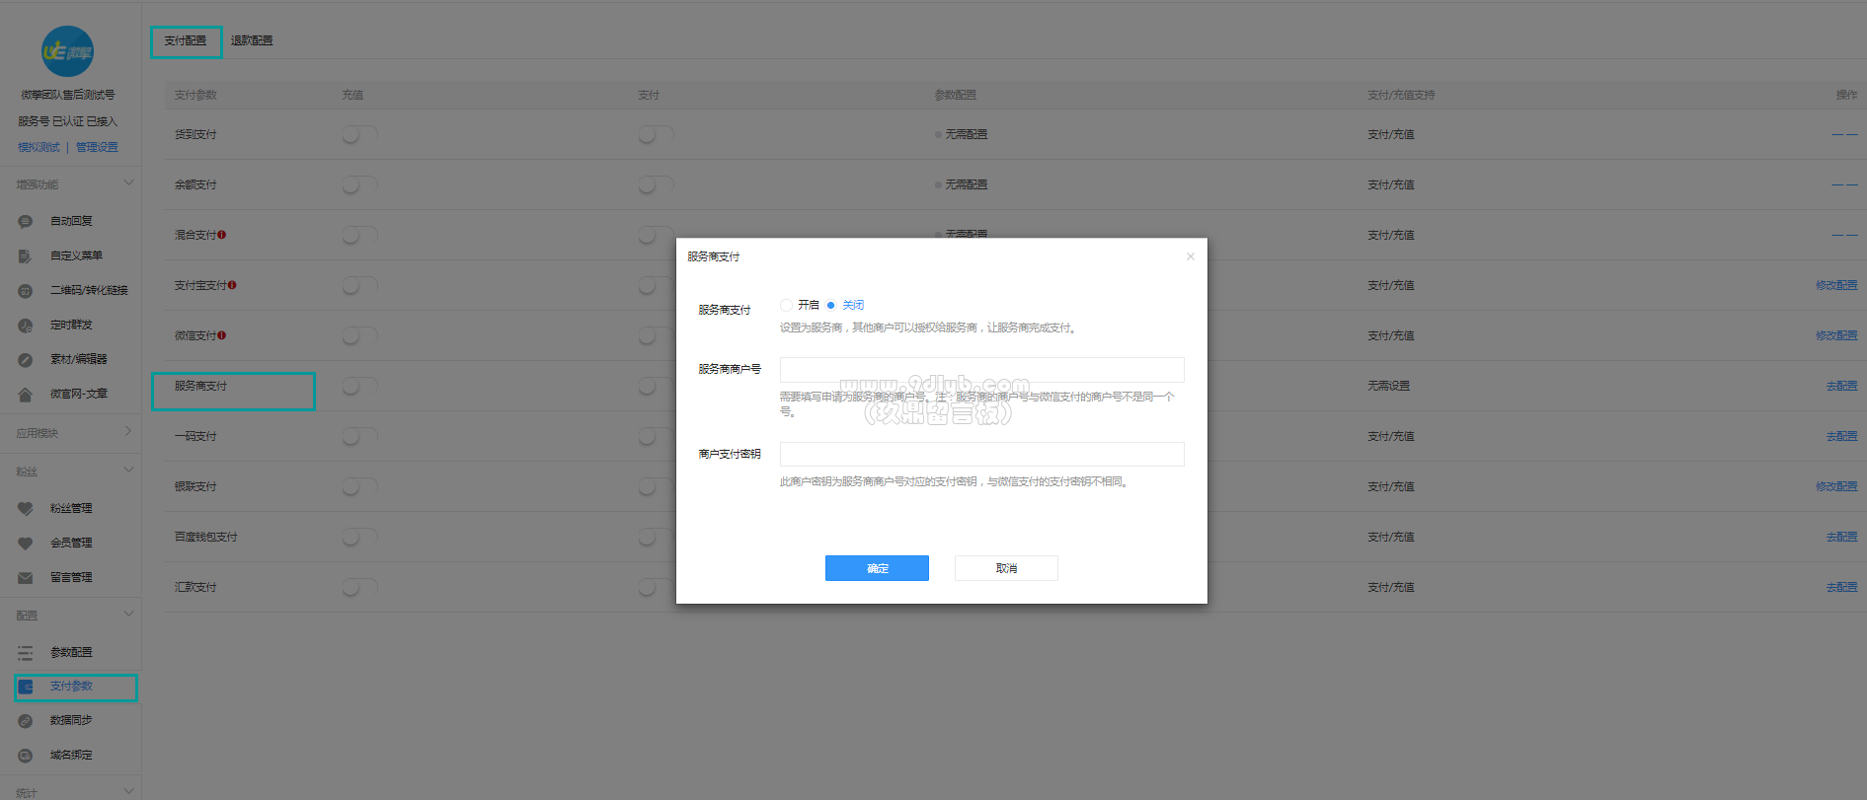Click the 自定义菜单 sidebar icon
Image resolution: width=1867 pixels, height=800 pixels.
tap(26, 256)
